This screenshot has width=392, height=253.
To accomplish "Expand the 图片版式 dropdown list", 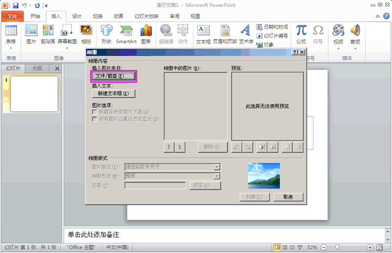I will click(x=217, y=167).
